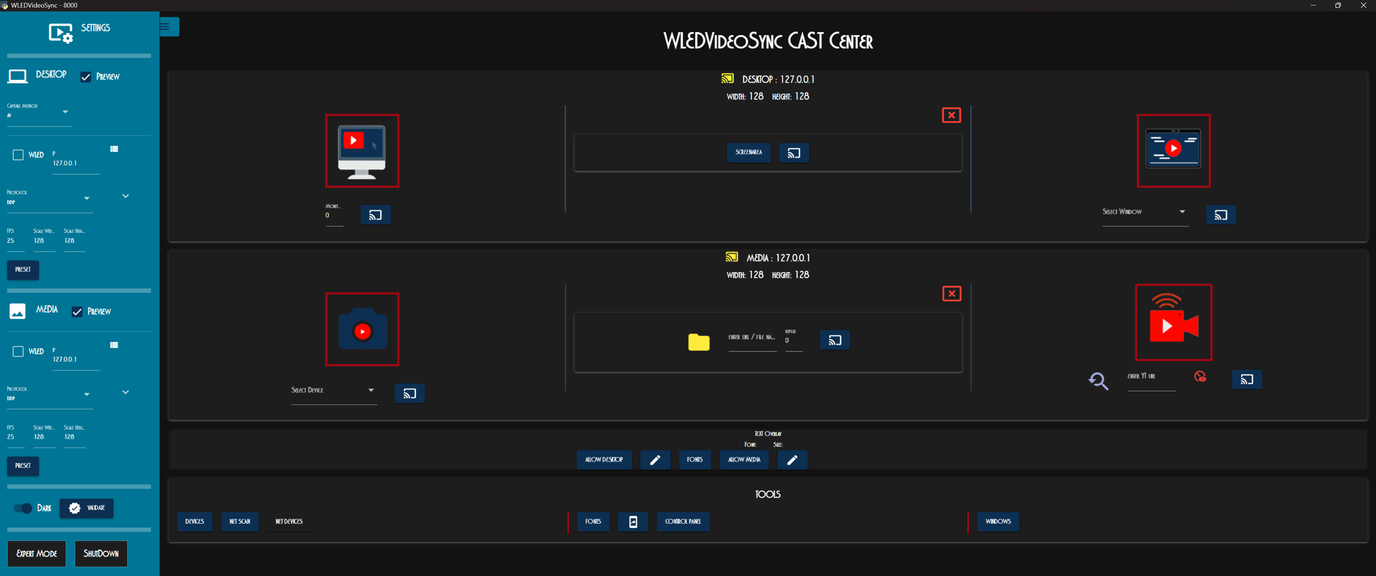Open the Windows tool button
The height and width of the screenshot is (576, 1376).
pos(998,522)
